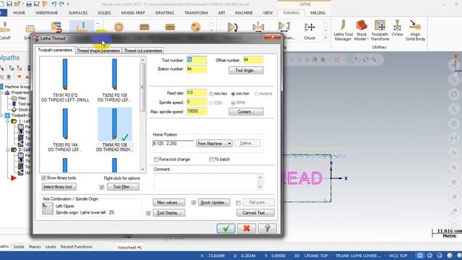
Task: Open the MILLING ribbon tab
Action: [x=318, y=13]
